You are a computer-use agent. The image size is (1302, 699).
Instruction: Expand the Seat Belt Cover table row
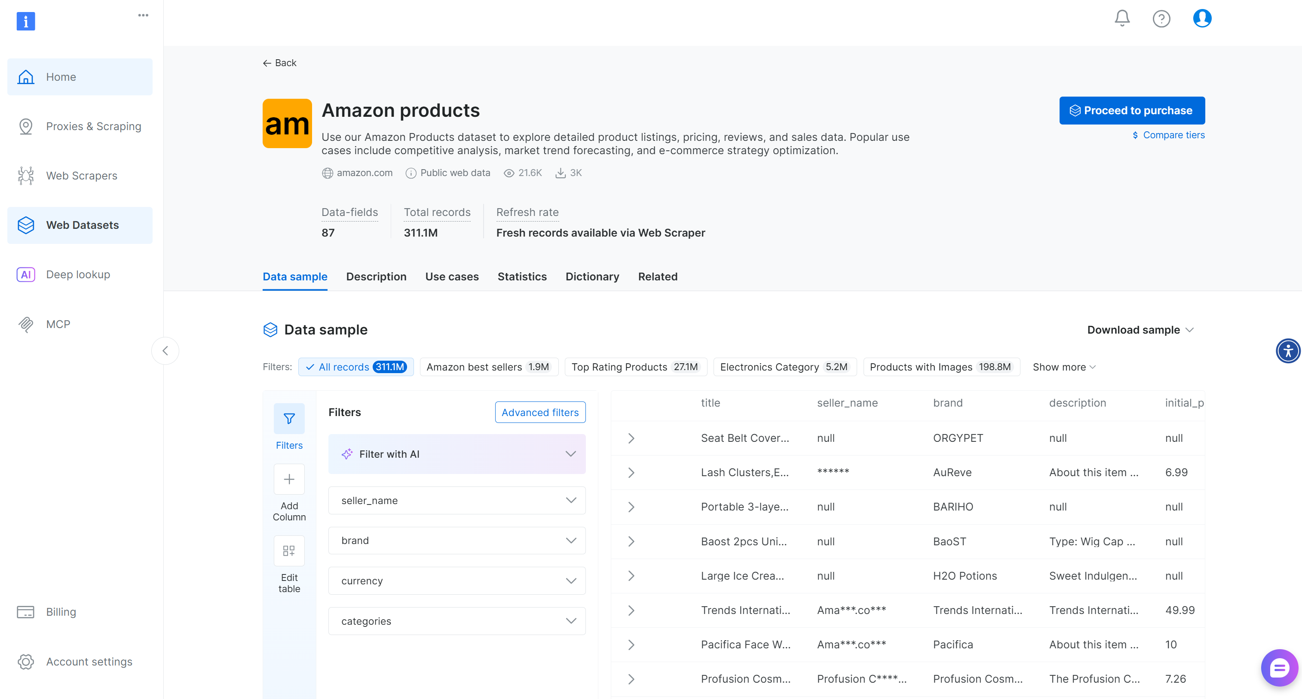pos(631,438)
